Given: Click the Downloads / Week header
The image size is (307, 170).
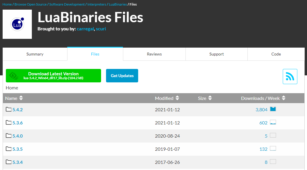Looking at the screenshot, I should (x=260, y=98).
